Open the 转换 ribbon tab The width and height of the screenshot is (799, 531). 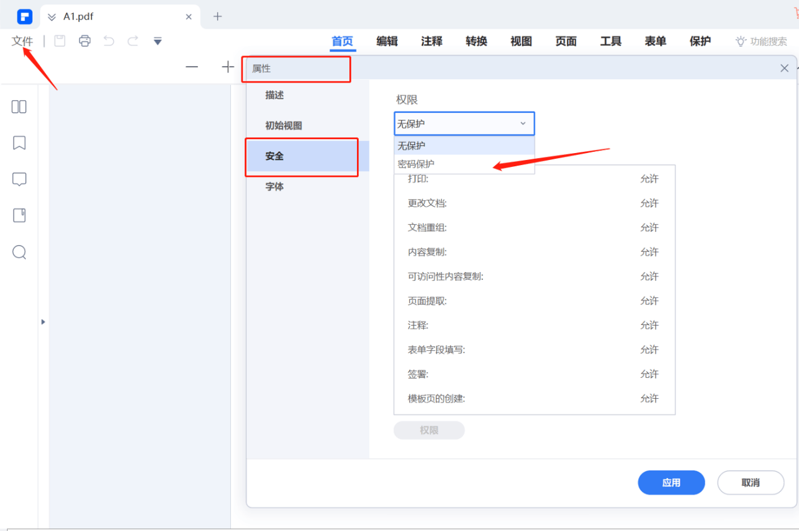477,42
